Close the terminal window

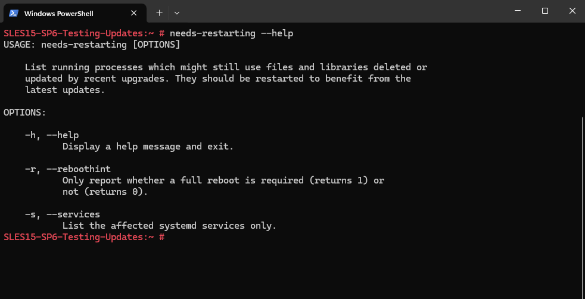[572, 11]
